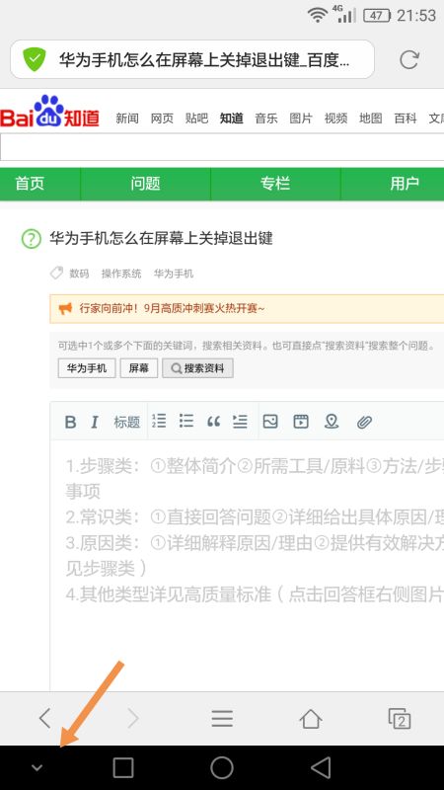Tap the tag label icon
Viewport: 444px width, 790px height.
pyautogui.click(x=56, y=274)
